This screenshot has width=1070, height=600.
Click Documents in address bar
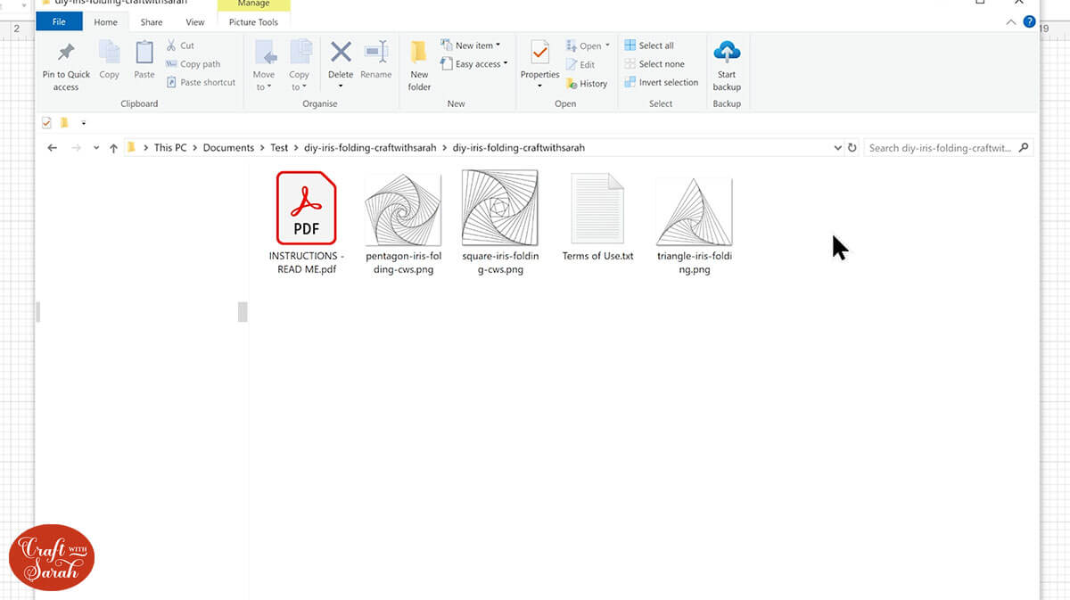(x=228, y=148)
